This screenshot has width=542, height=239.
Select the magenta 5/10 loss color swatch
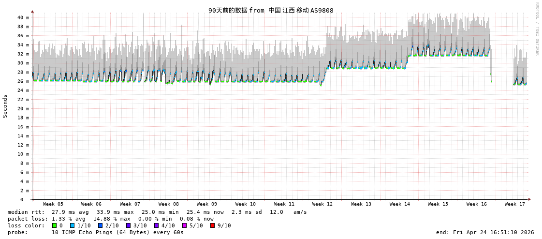click(184, 225)
